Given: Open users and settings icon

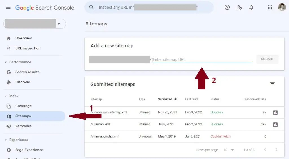Looking at the screenshot, I should point(239,7).
